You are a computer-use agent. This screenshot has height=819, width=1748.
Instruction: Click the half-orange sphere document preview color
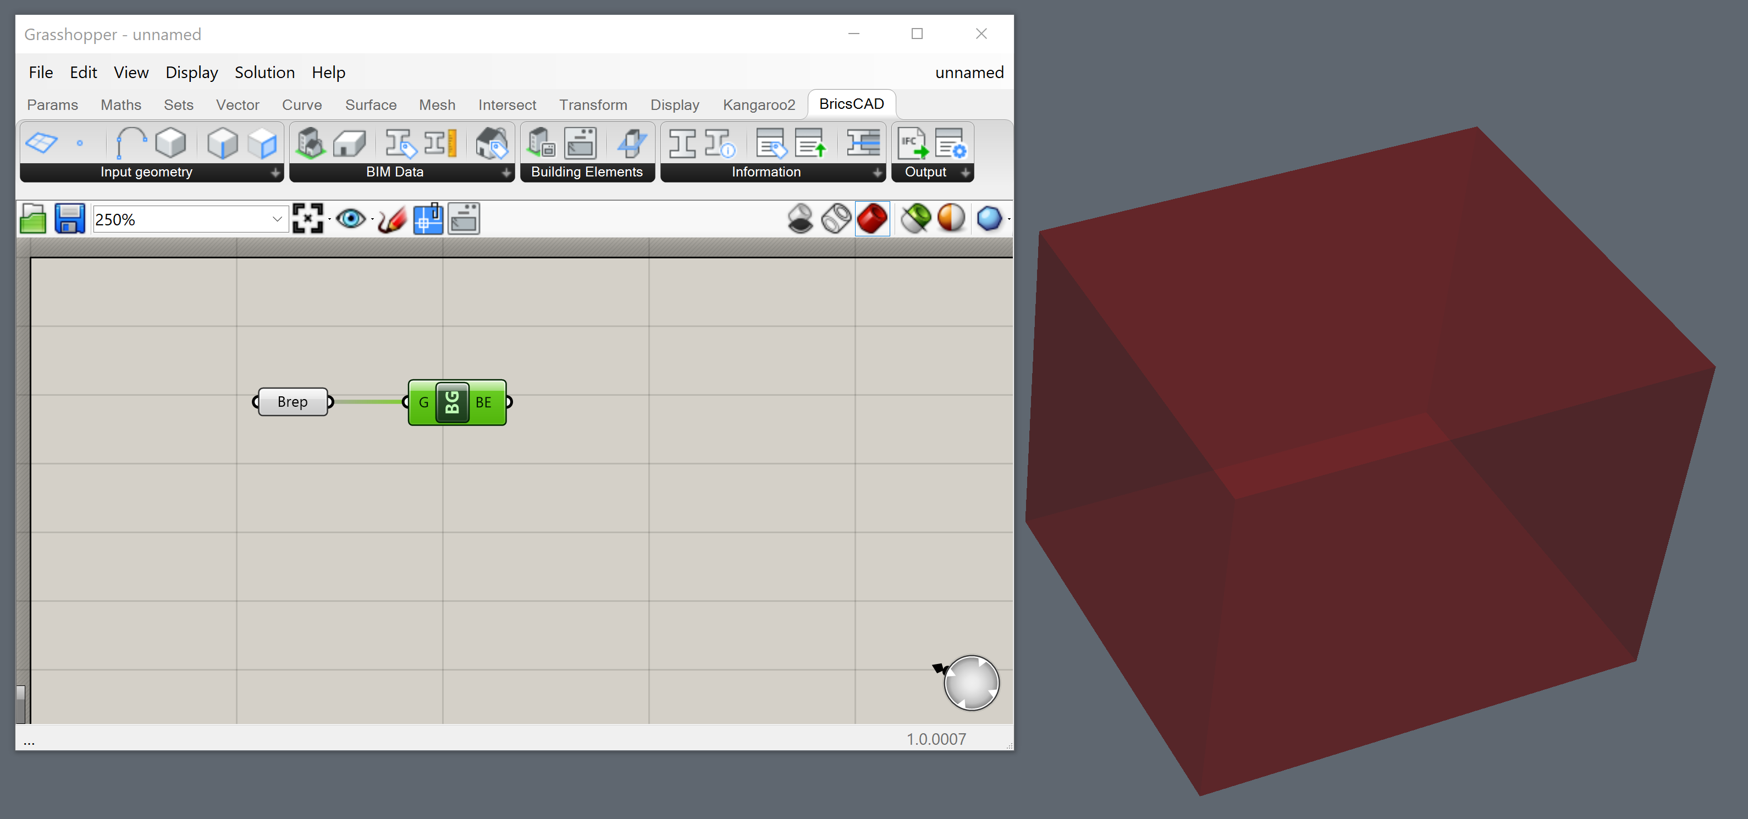click(951, 218)
